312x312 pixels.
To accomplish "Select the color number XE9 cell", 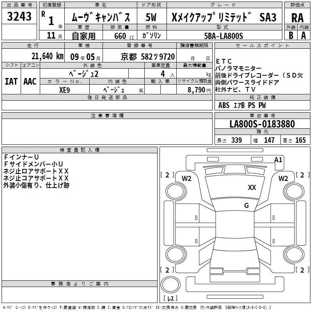I will click(65, 90).
